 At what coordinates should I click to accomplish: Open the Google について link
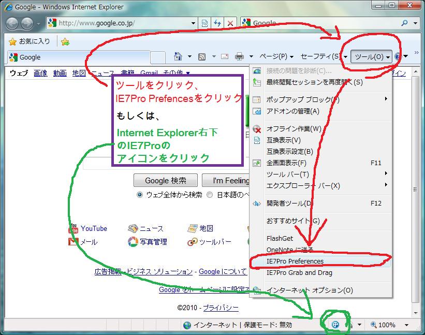point(223,272)
